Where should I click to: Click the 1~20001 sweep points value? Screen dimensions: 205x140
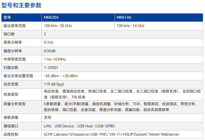(51, 67)
